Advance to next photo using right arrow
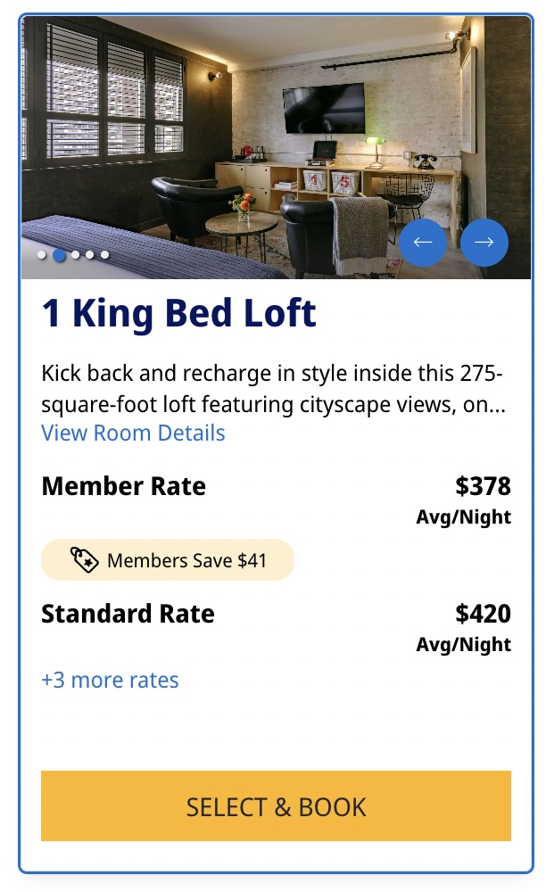This screenshot has width=546, height=892. (484, 242)
